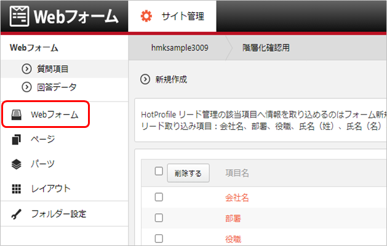The image size is (387, 246).
Task: Click the pages icon next to ページ
Action: (x=16, y=140)
